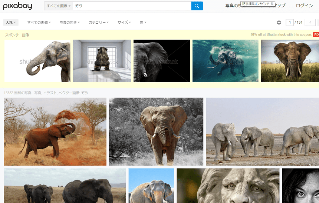Click the スポンサー画像 label
The height and width of the screenshot is (203, 319).
pos(17,35)
